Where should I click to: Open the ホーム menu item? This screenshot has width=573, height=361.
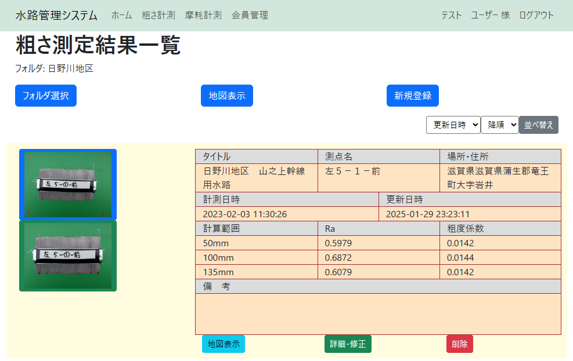121,15
